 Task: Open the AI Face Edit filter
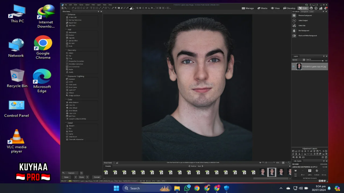pos(72,17)
